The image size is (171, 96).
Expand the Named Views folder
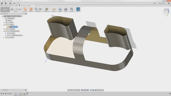pos(4,18)
